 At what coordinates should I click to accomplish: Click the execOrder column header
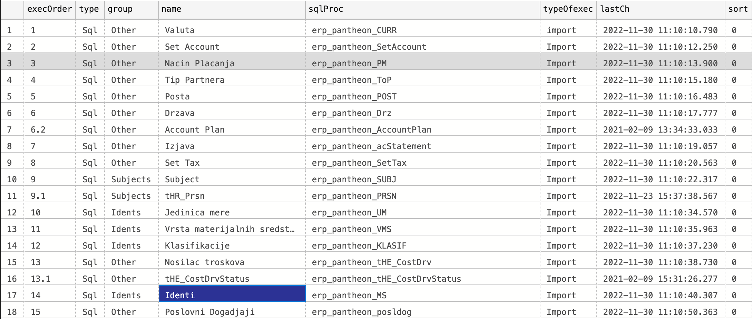click(49, 9)
